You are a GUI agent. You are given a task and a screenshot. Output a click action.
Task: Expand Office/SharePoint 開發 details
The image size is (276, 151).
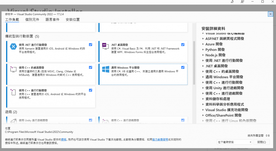click(x=203, y=115)
